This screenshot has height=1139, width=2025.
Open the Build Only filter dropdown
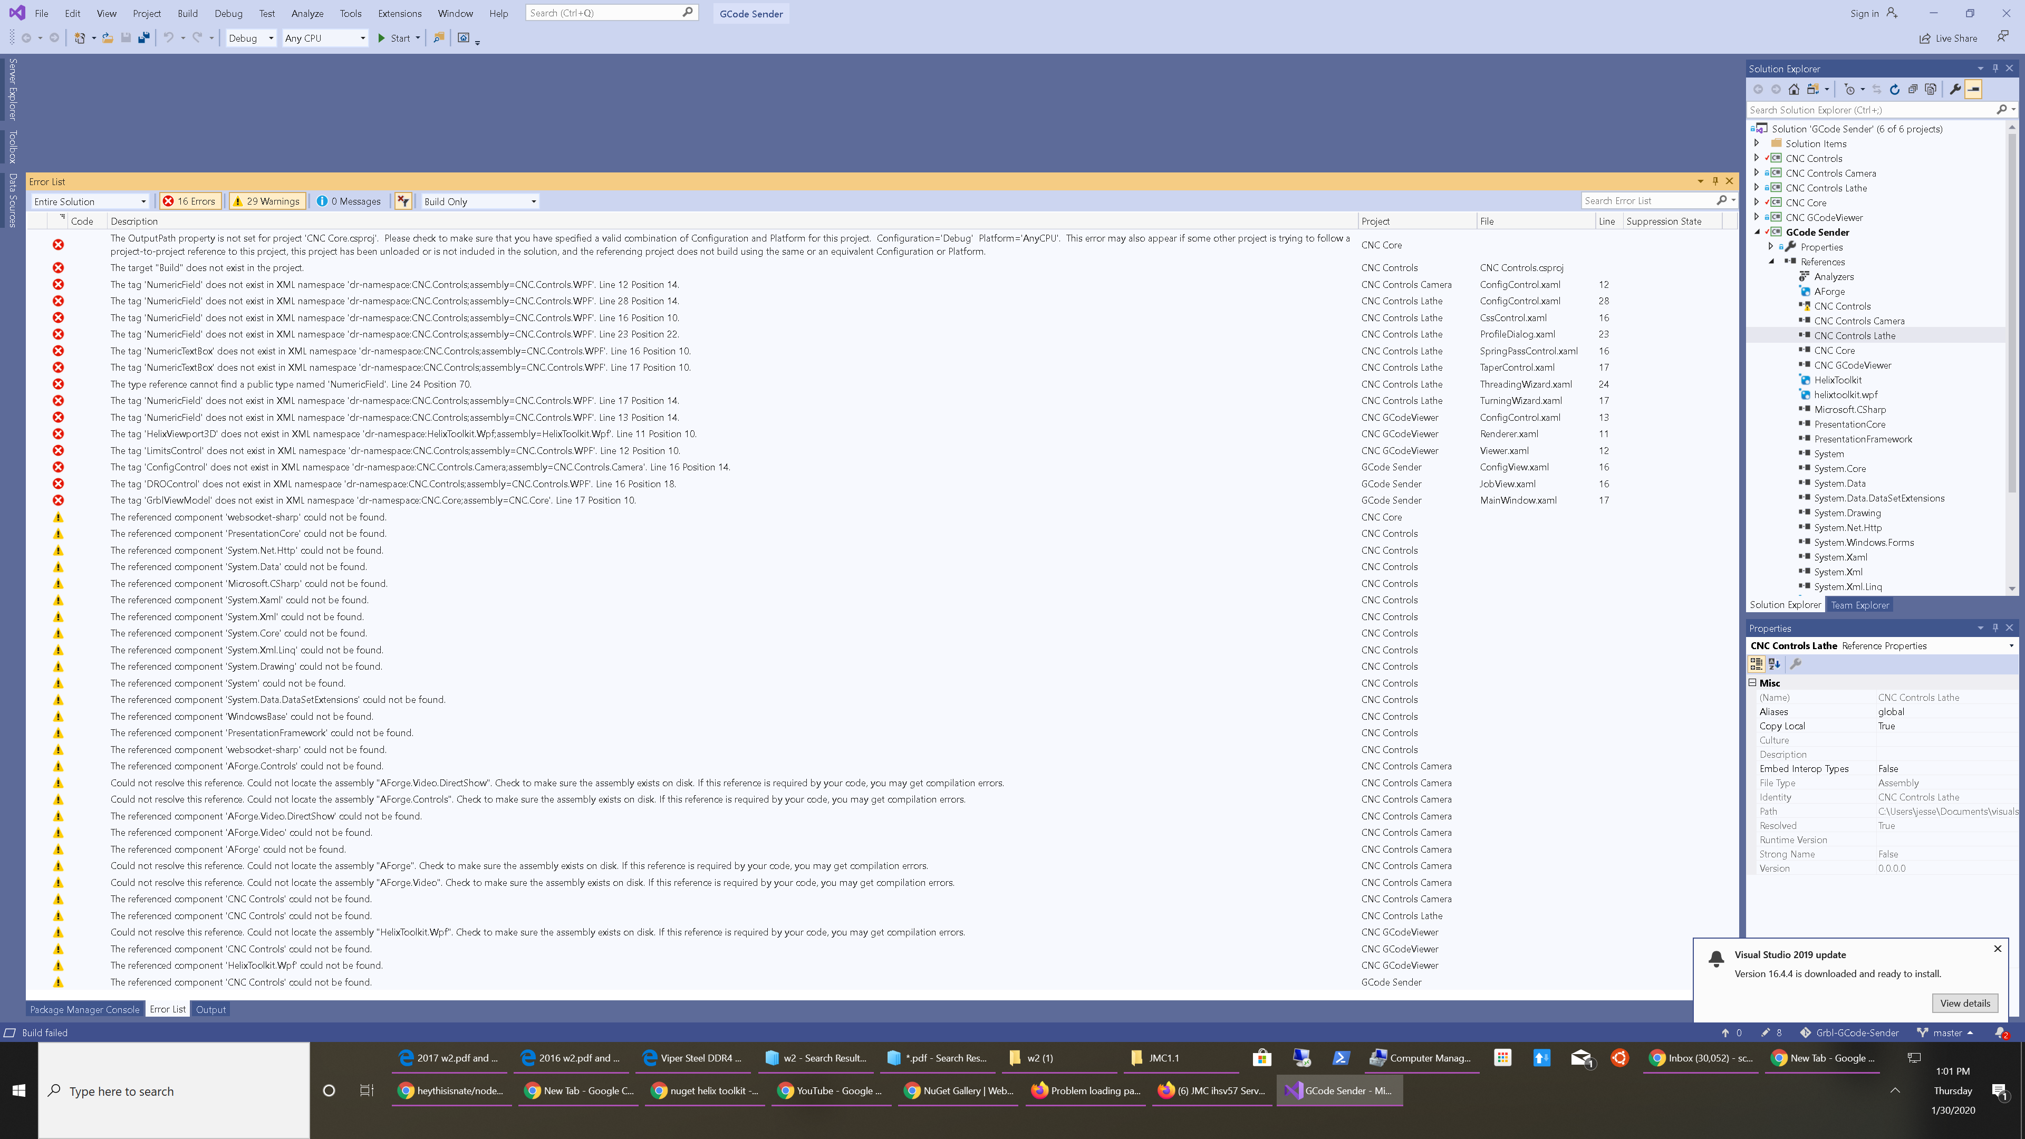480,201
